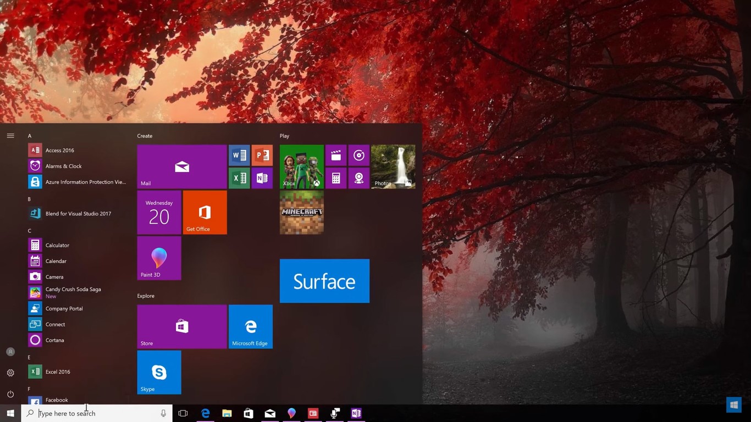Screen dimensions: 751x422
Task: Focus the Type here to search box
Action: pyautogui.click(x=97, y=413)
